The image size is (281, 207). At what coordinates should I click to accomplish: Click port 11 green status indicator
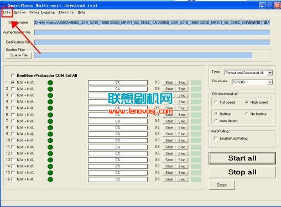click(x=50, y=147)
